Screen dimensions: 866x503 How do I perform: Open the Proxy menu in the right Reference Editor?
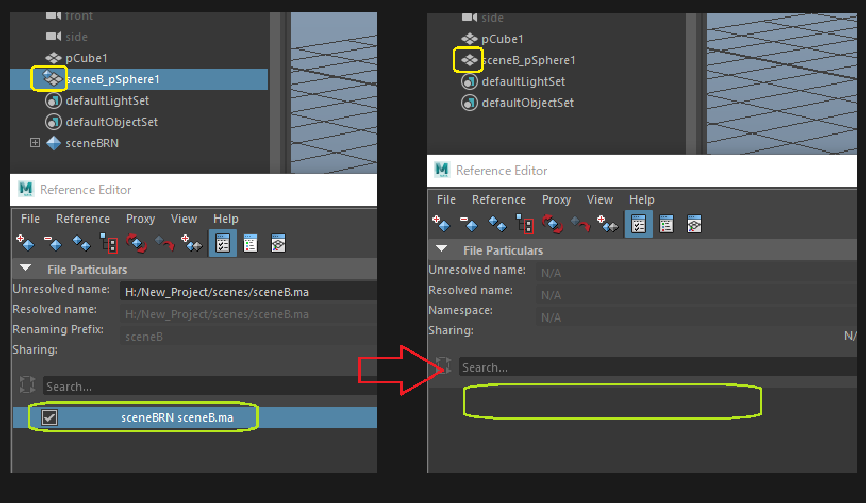tap(556, 199)
